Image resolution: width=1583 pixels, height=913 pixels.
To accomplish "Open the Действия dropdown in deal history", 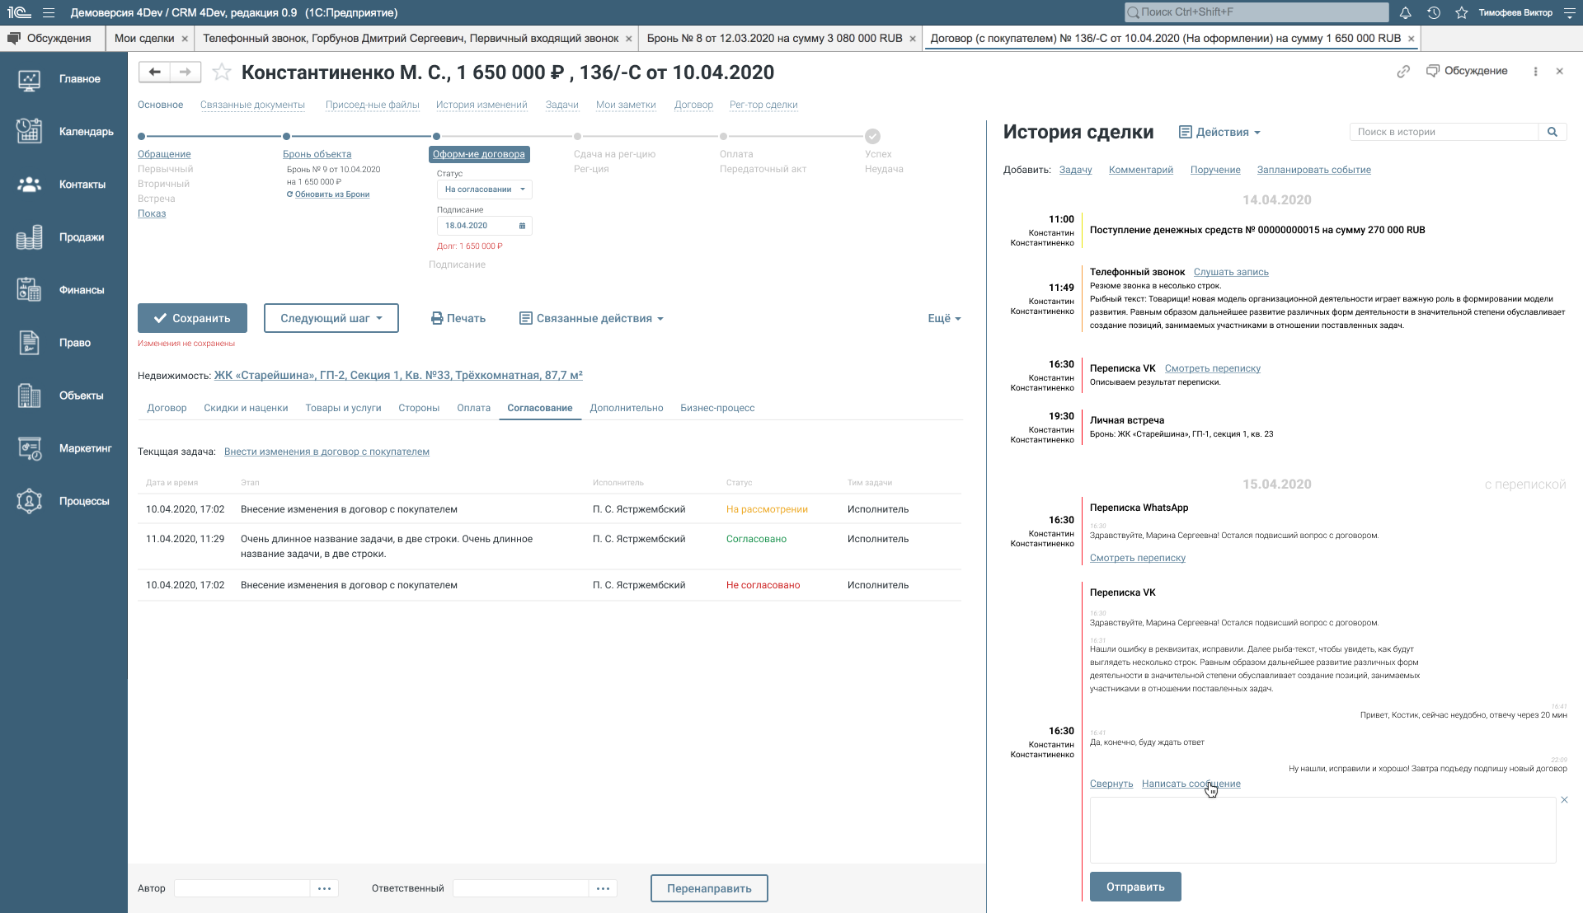I will (x=1219, y=132).
